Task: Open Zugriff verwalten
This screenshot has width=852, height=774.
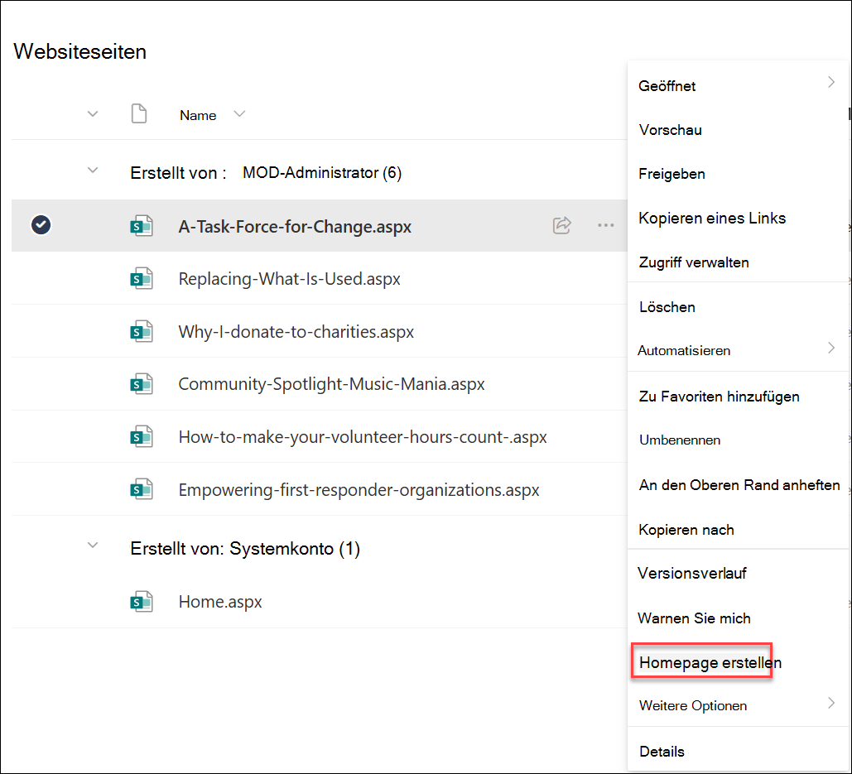Action: click(x=694, y=262)
